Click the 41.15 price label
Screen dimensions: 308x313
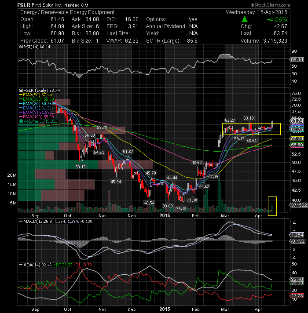192,200
